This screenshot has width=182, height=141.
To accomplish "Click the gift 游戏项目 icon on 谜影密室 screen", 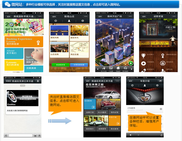I will [163, 63].
